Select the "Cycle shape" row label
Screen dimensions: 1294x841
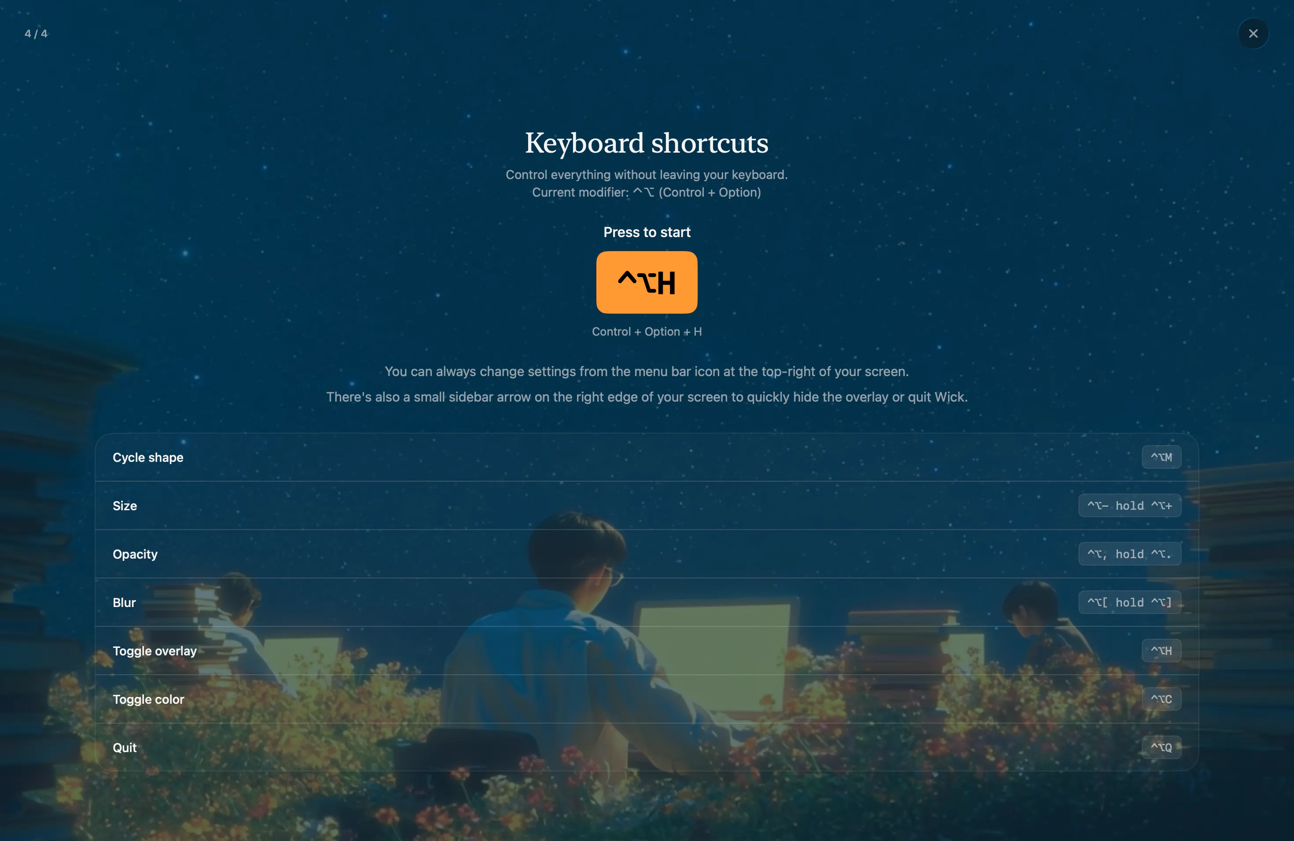(148, 457)
